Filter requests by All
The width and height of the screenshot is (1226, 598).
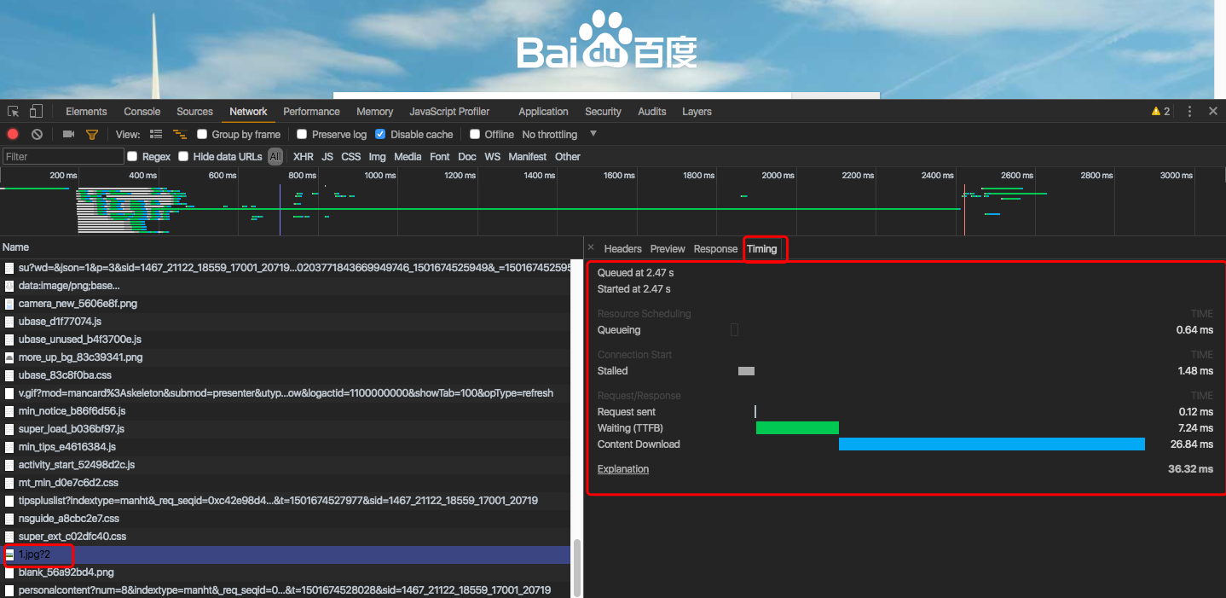(275, 156)
